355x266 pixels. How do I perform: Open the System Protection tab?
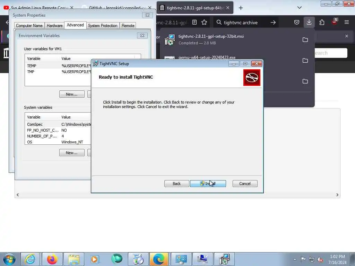(103, 26)
